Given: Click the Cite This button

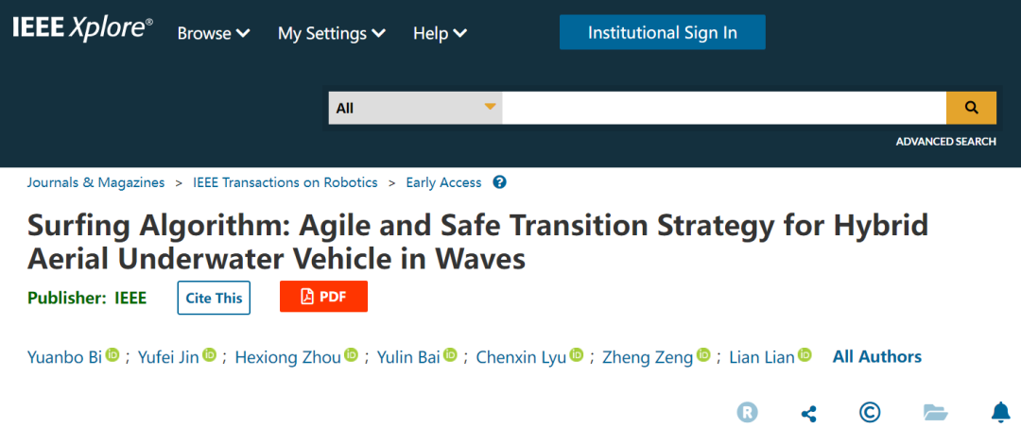Looking at the screenshot, I should (214, 298).
